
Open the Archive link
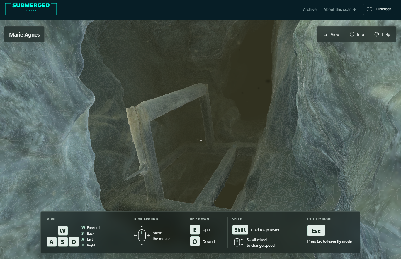pos(310,9)
